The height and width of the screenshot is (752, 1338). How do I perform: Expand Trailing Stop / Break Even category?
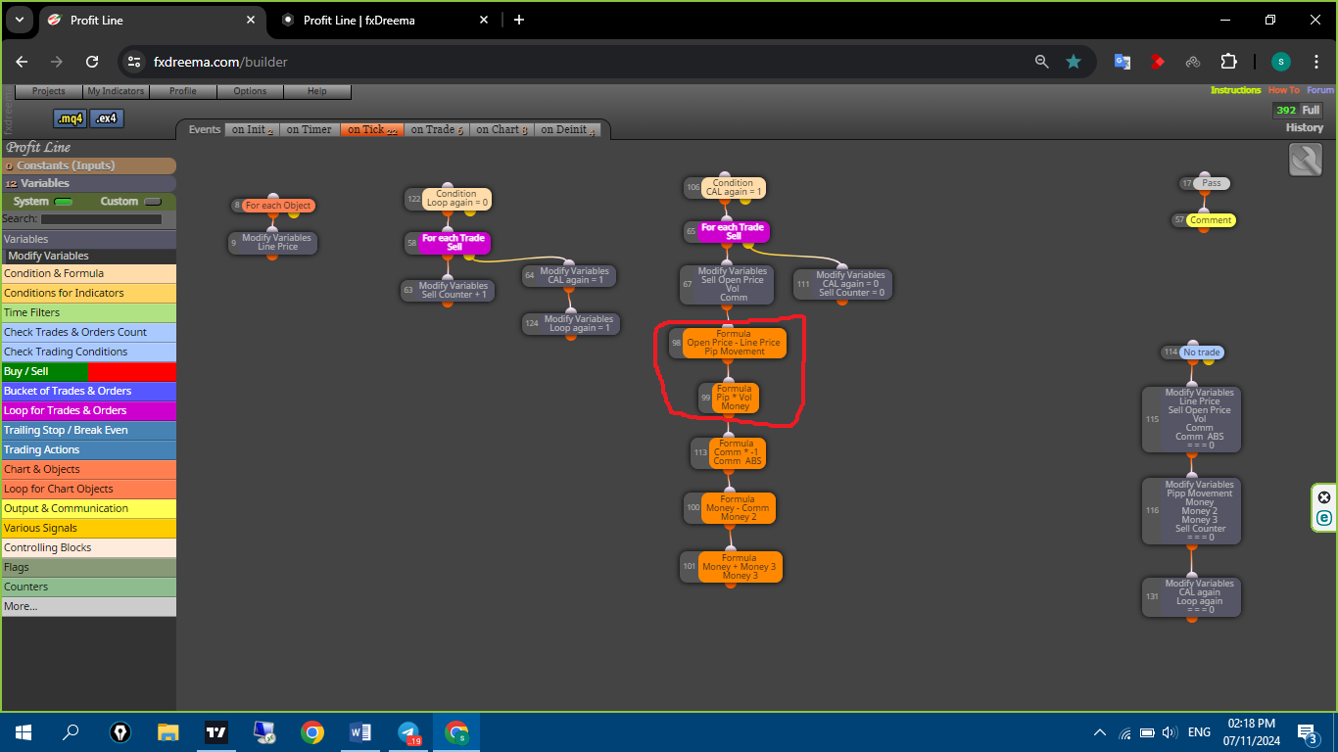(88, 430)
